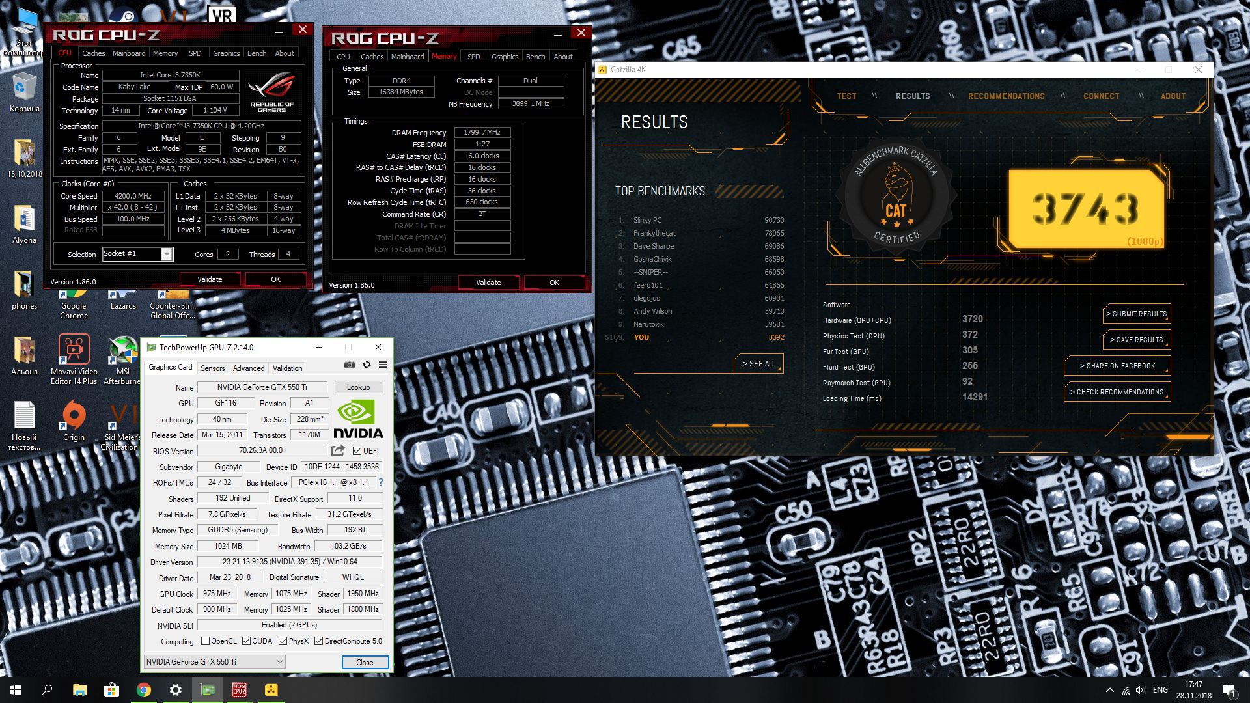Click the 3743 score badge in Catzilla
This screenshot has height=703, width=1250.
click(x=1085, y=209)
